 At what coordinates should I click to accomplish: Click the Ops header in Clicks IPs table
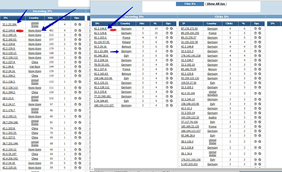(x=256, y=24)
